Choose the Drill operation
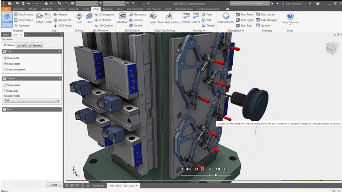This screenshot has width=342, height=192. (79, 18)
